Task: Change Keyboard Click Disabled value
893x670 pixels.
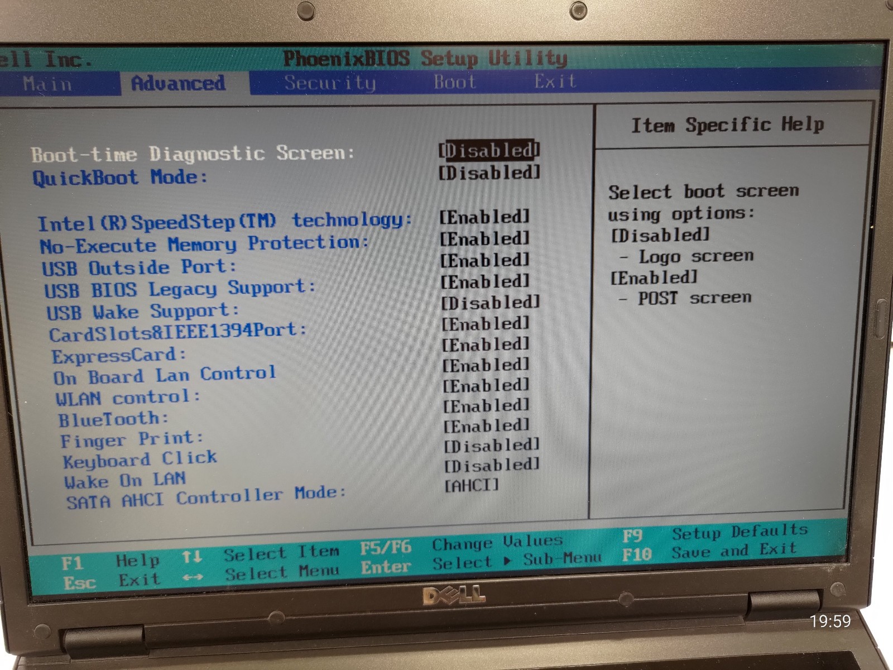Action: click(492, 445)
